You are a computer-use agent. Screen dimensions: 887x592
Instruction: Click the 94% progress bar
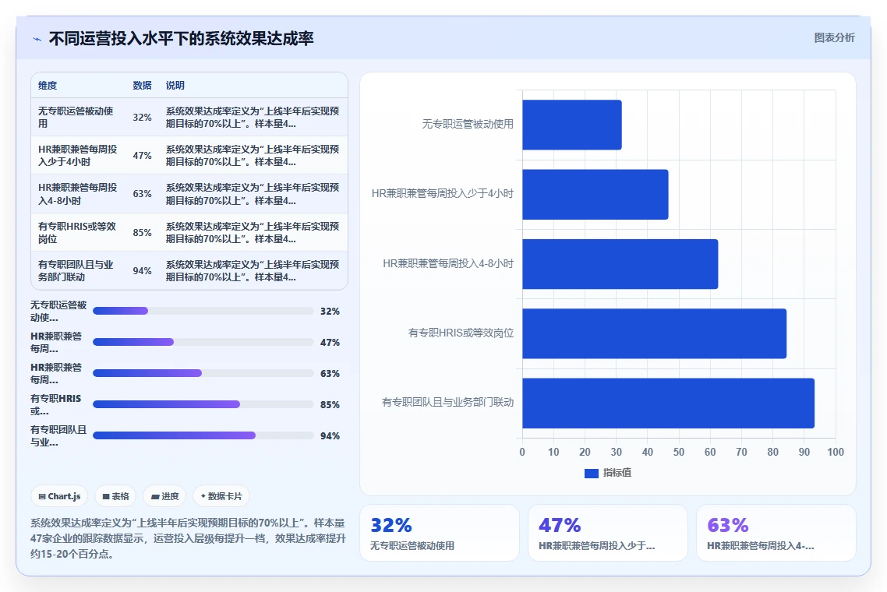203,435
